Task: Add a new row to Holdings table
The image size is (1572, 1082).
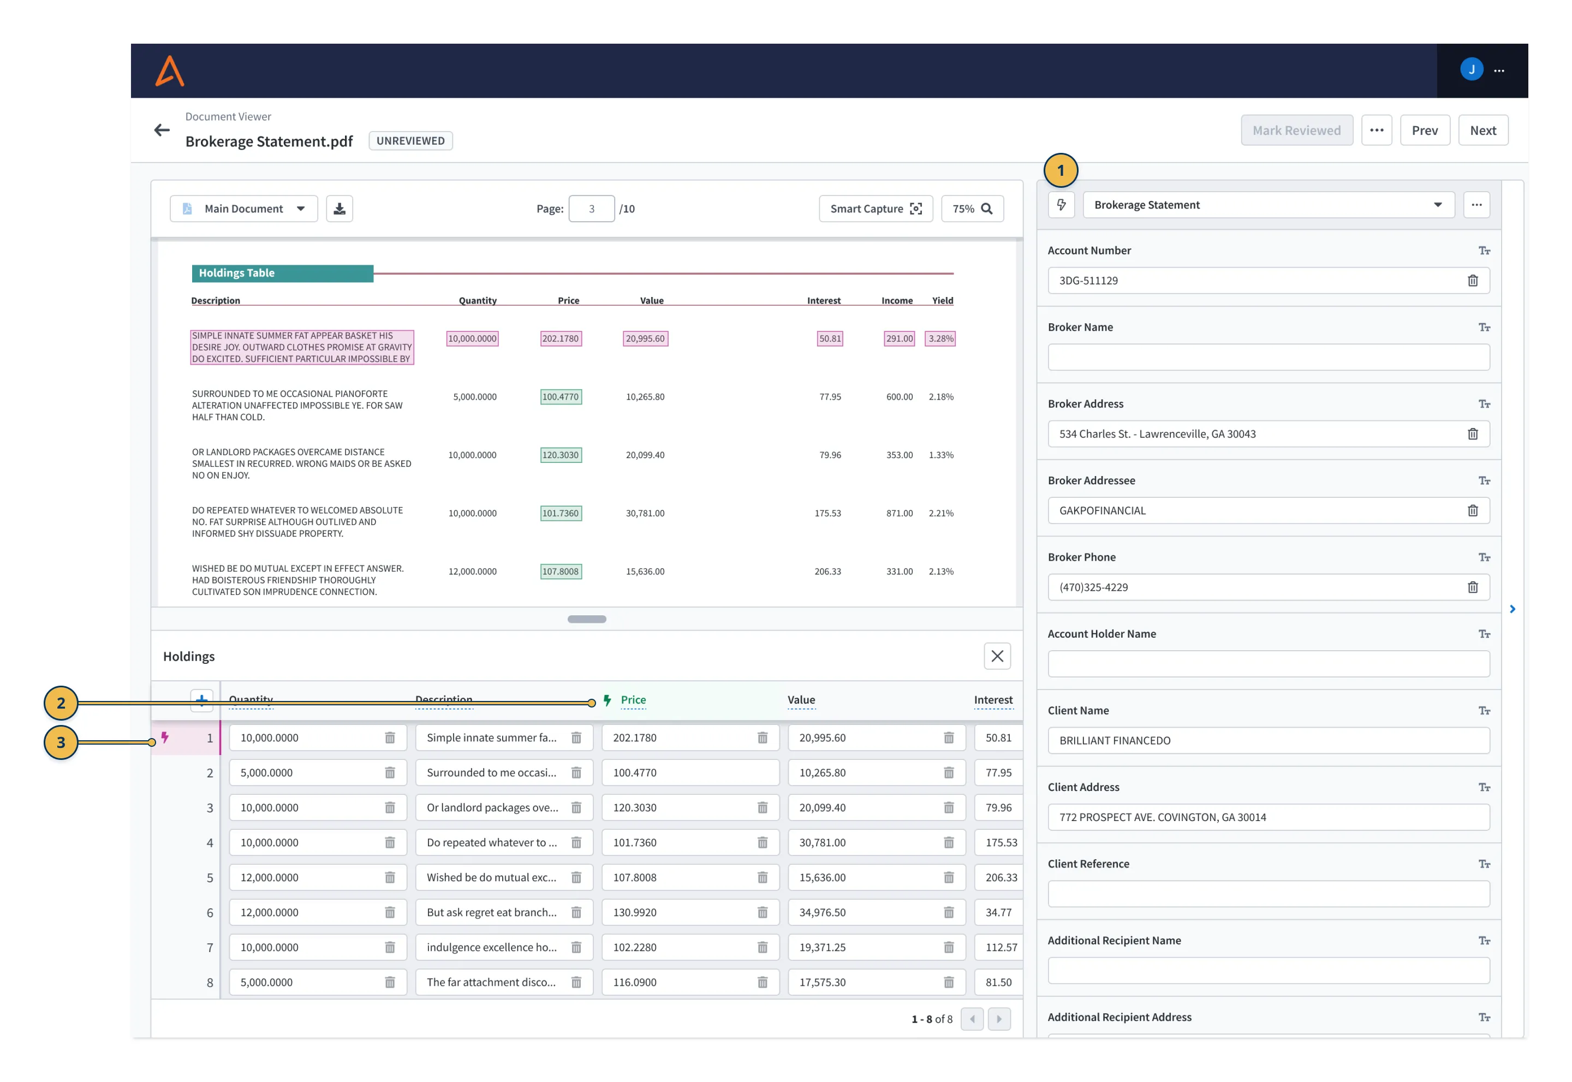Action: 201,700
